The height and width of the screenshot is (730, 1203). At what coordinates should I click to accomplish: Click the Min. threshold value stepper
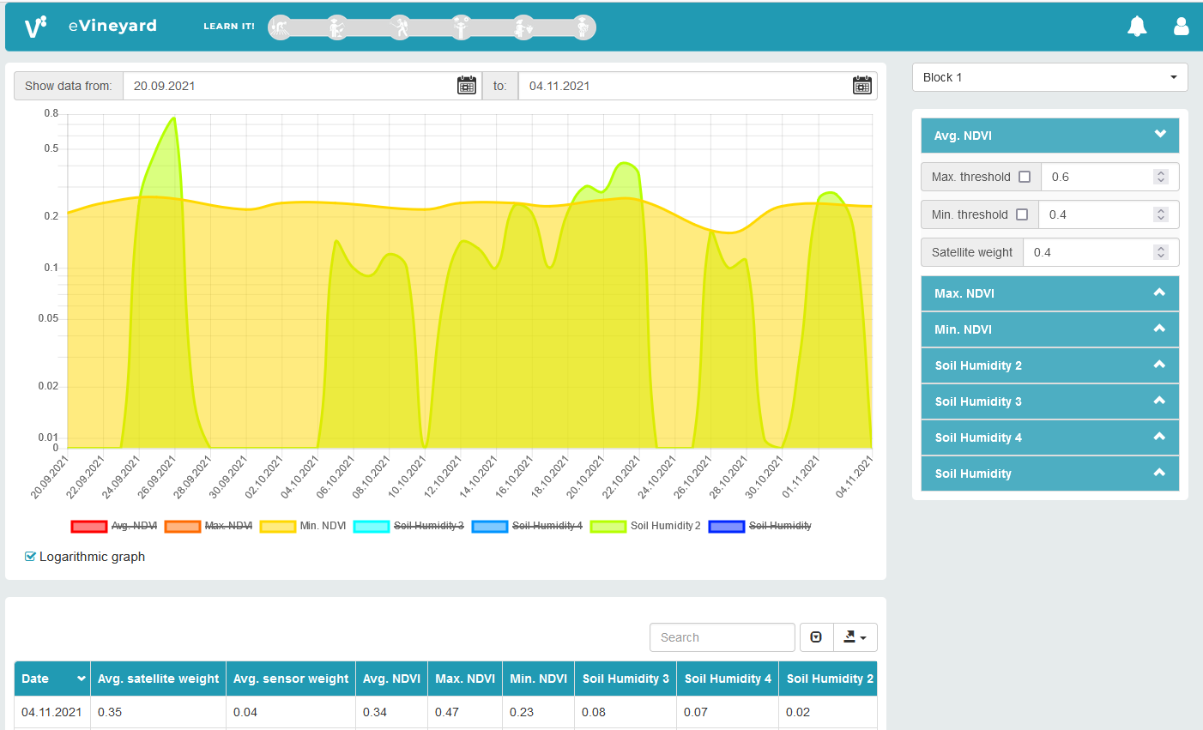(x=1161, y=214)
